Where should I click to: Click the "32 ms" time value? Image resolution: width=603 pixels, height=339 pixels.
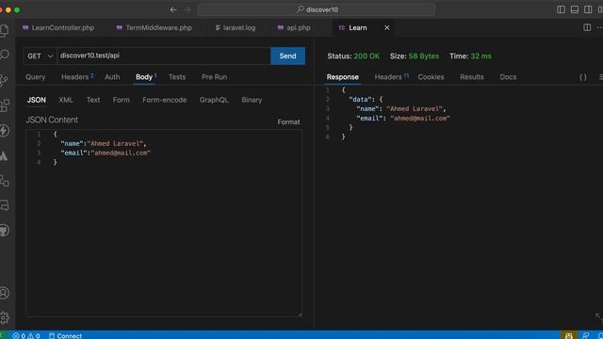click(481, 56)
